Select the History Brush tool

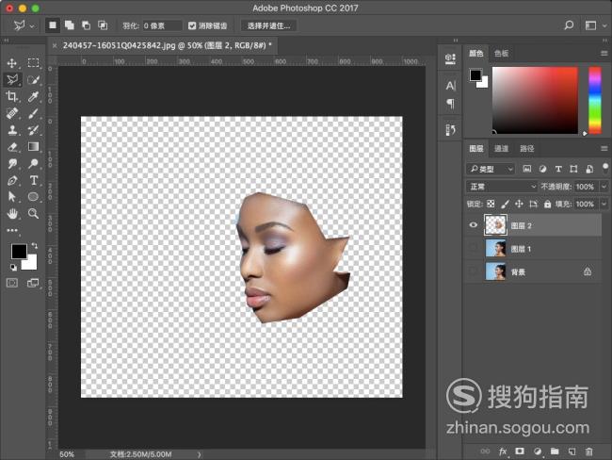tap(33, 130)
